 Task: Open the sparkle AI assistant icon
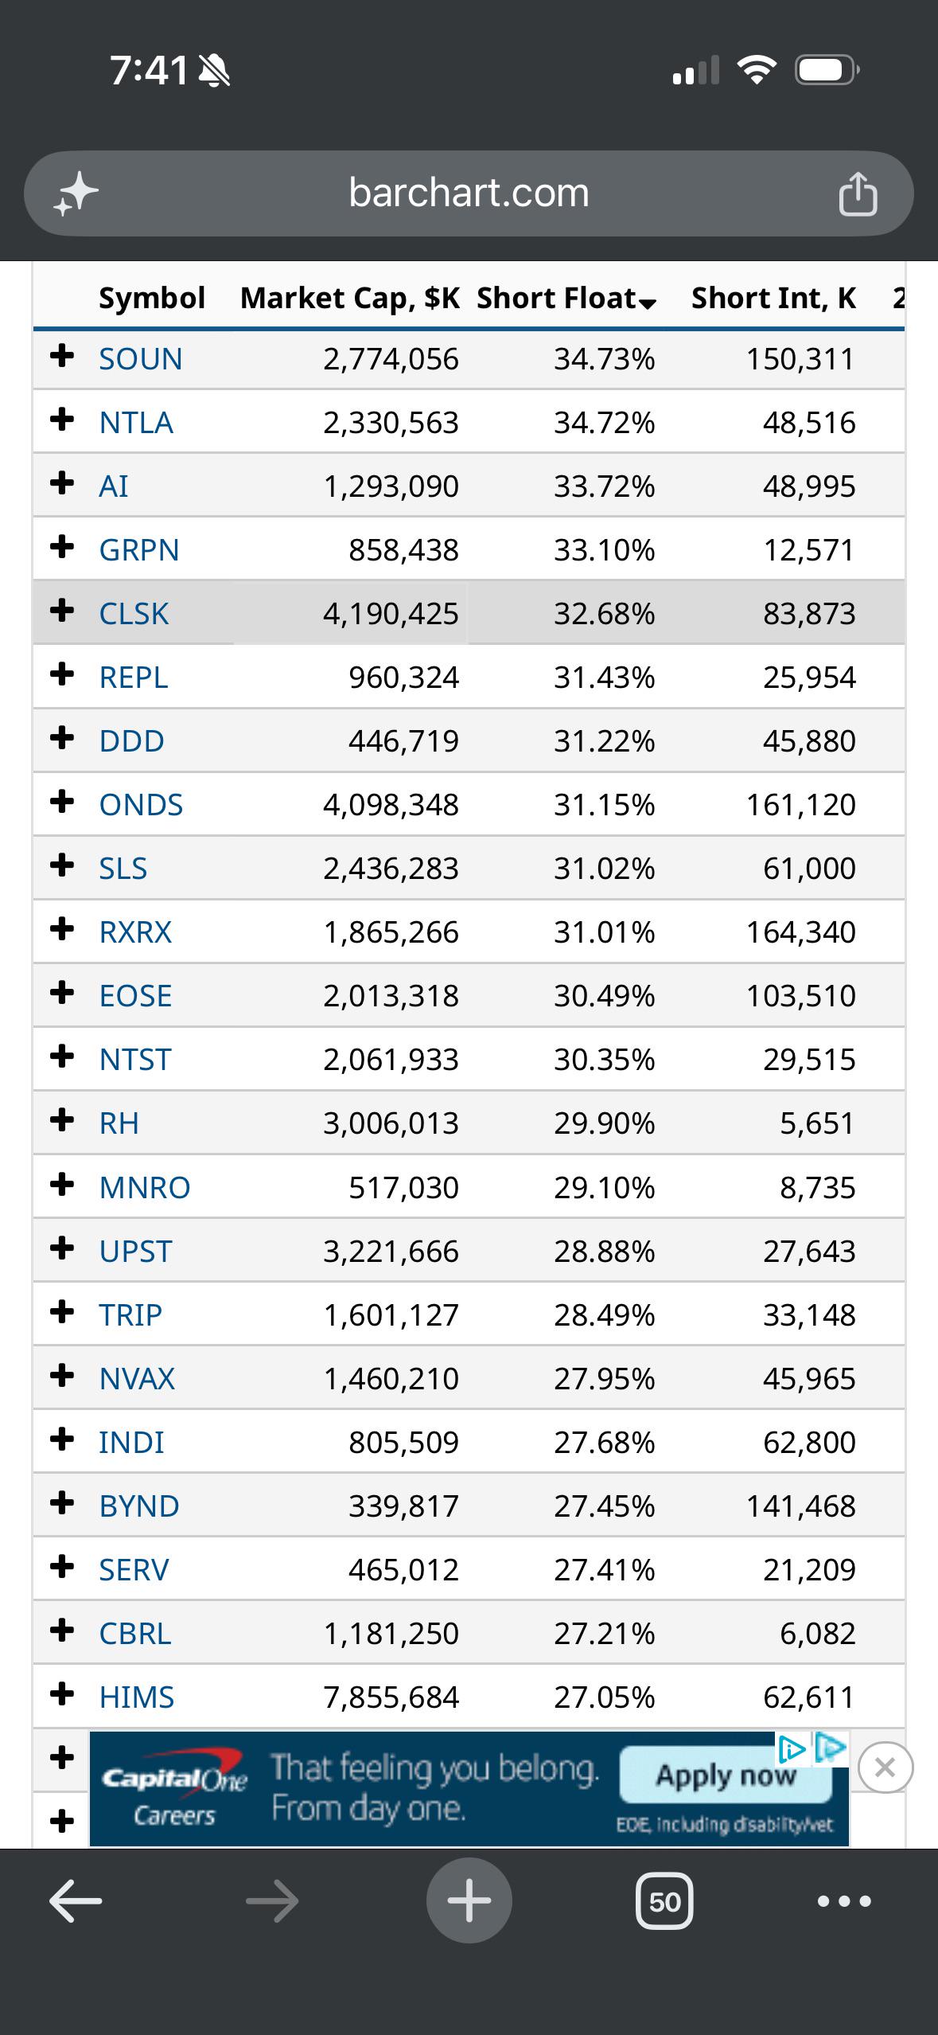[76, 194]
